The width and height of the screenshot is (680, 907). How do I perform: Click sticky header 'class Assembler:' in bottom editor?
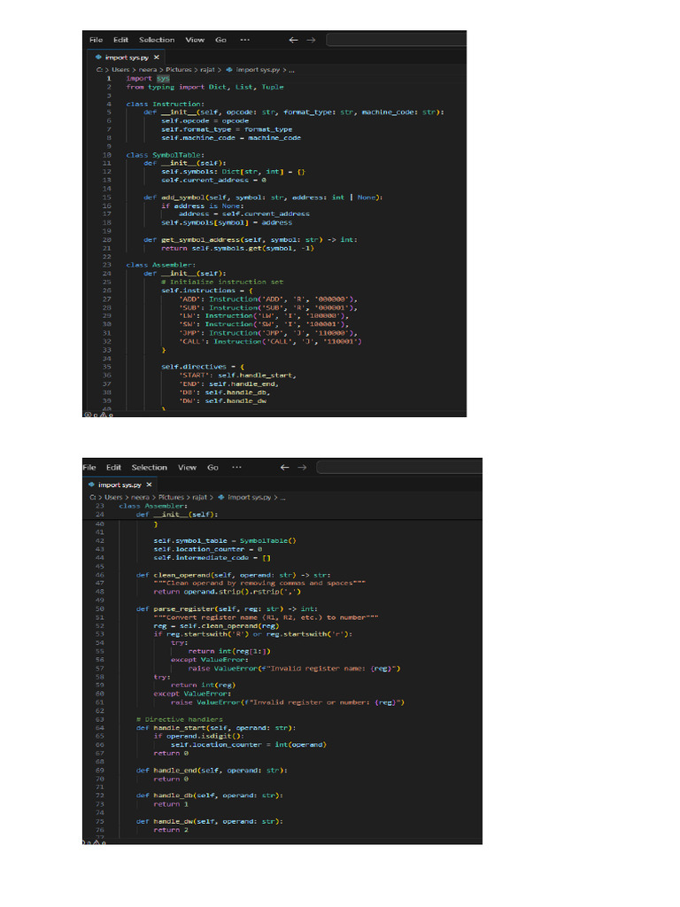click(x=153, y=506)
